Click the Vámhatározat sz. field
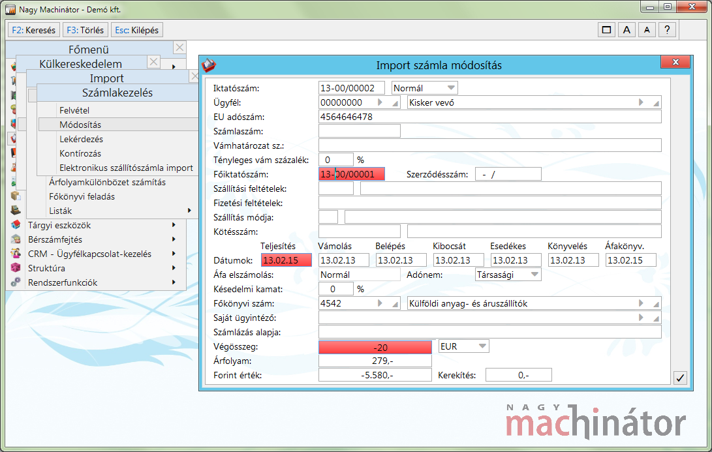Viewport: 712px width, 452px height. point(490,145)
